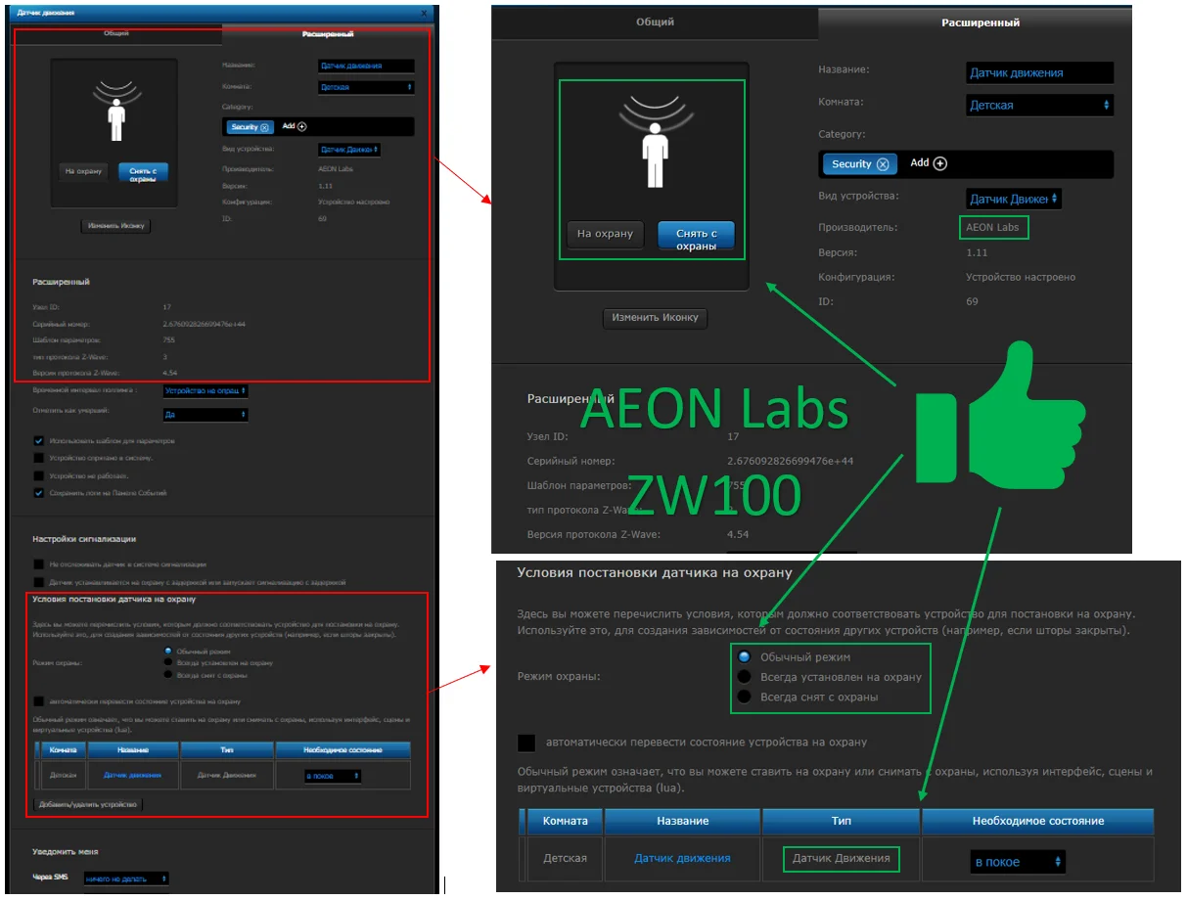Open Датчик движения link in small dialog table

pyautogui.click(x=133, y=775)
